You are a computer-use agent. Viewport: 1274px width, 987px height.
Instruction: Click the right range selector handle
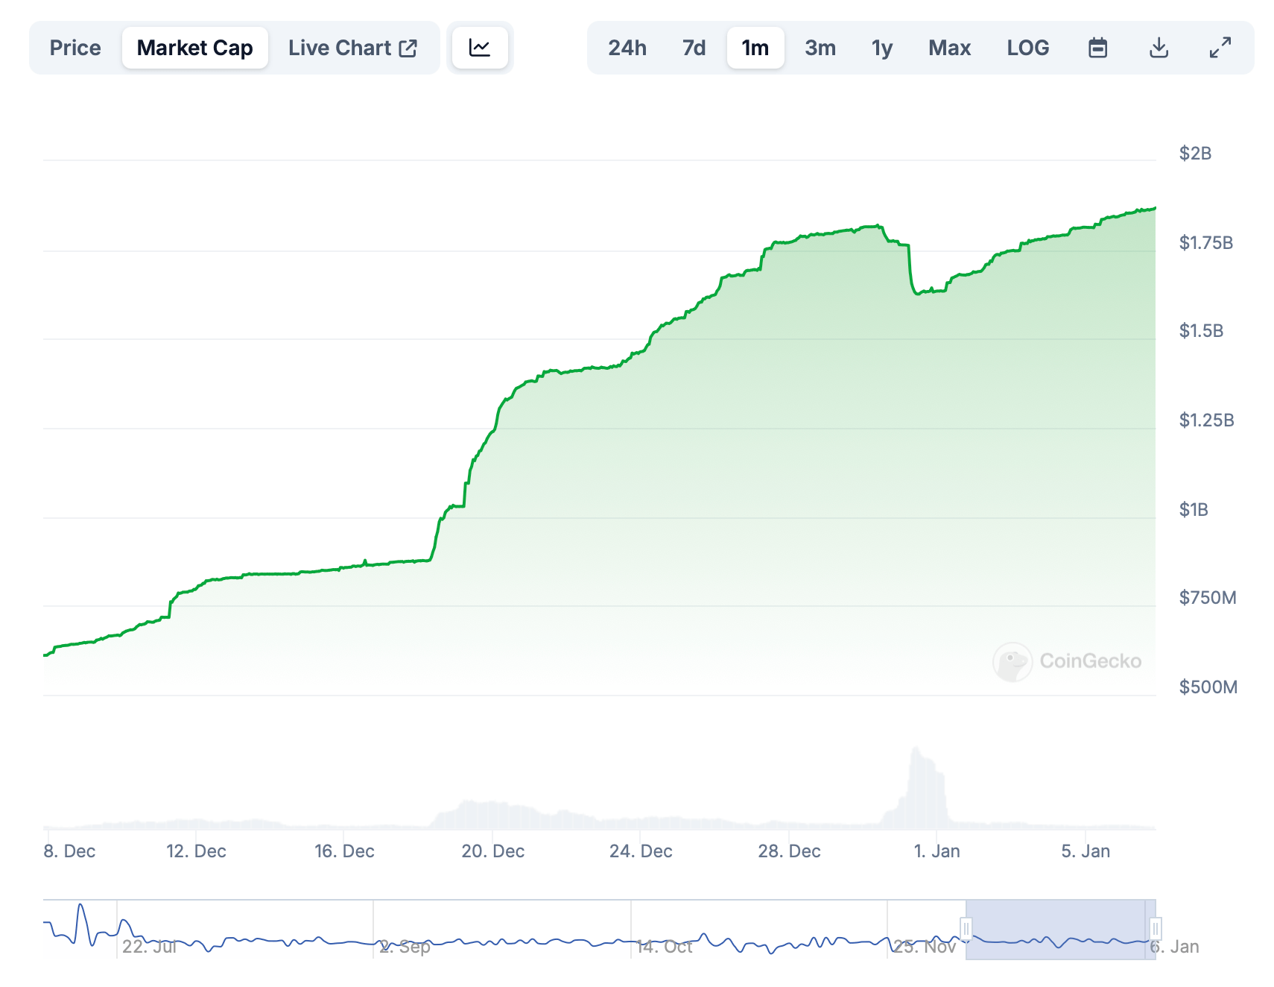click(1156, 929)
